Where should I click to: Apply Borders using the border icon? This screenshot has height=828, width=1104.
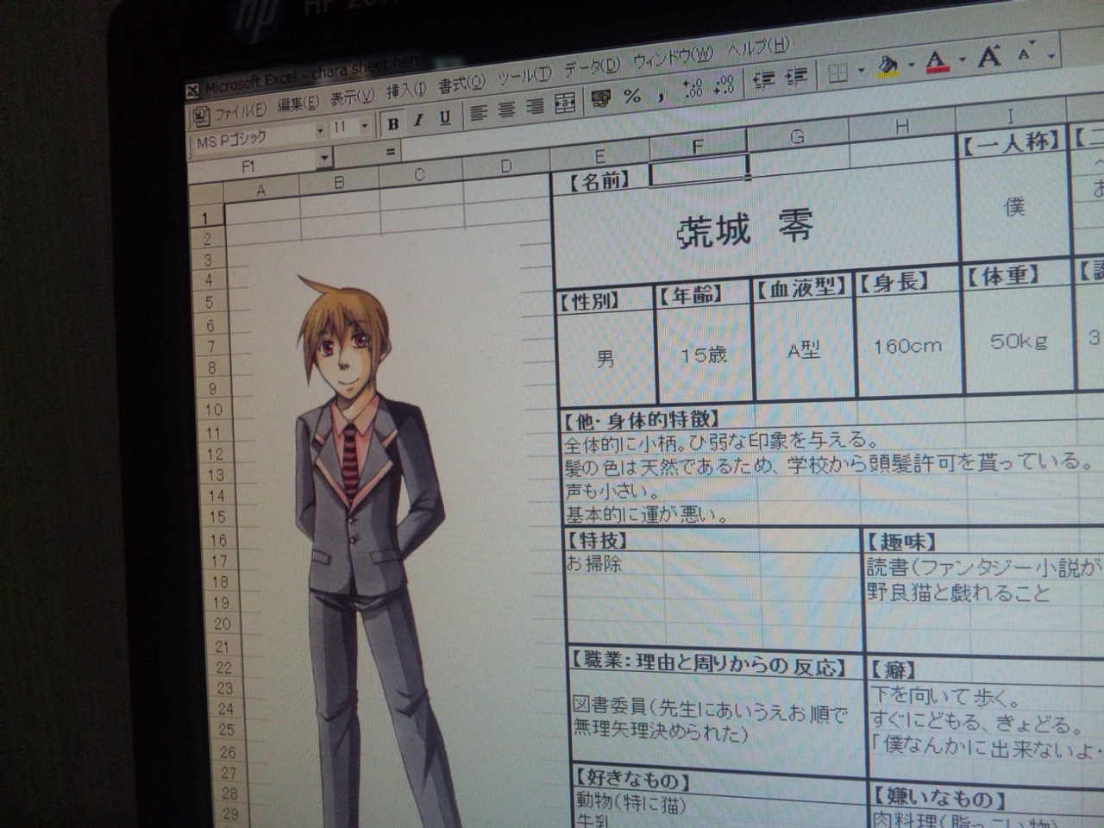pyautogui.click(x=837, y=73)
